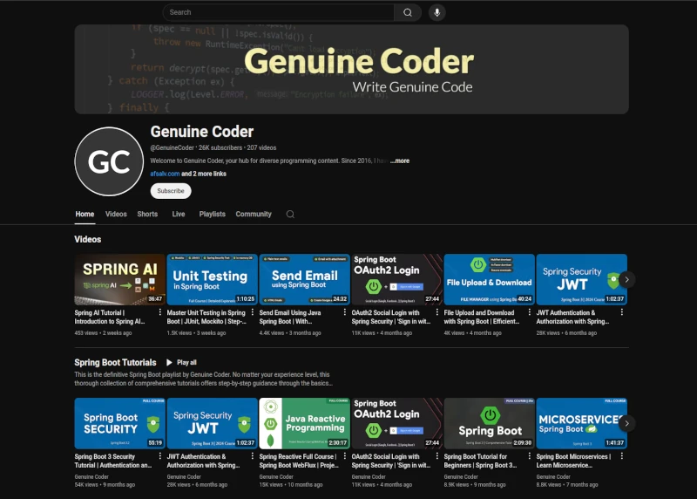Click Genuine Coder under Spring Boot 3 Security Tutorial

tap(91, 476)
